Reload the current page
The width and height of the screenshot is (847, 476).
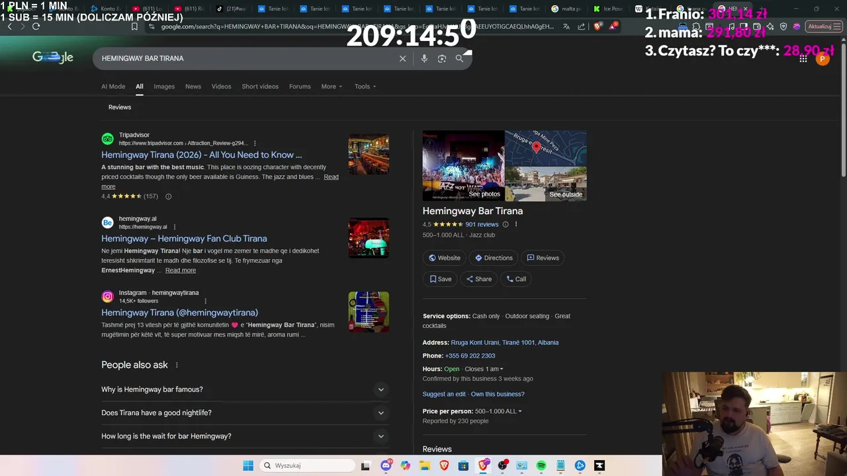tap(36, 26)
